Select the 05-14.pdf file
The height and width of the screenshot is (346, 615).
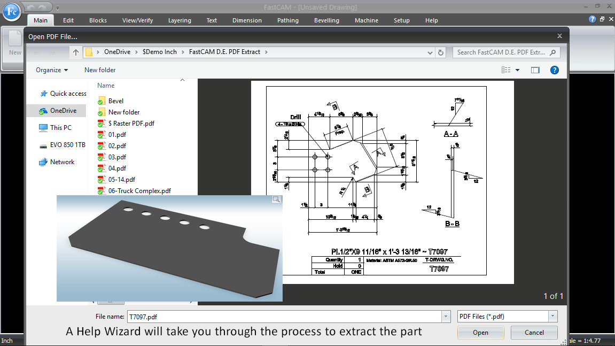[122, 180]
